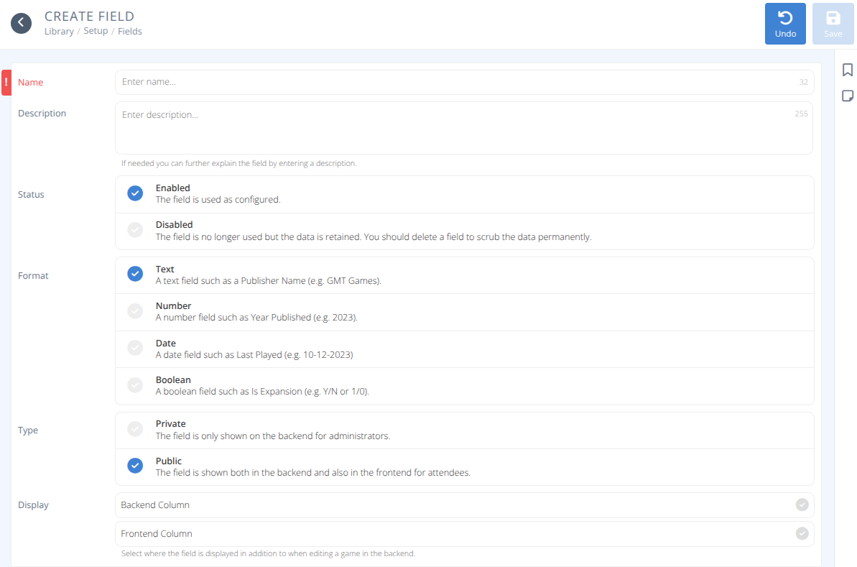This screenshot has width=857, height=567.
Task: Click the Fields breadcrumb link
Action: point(129,31)
